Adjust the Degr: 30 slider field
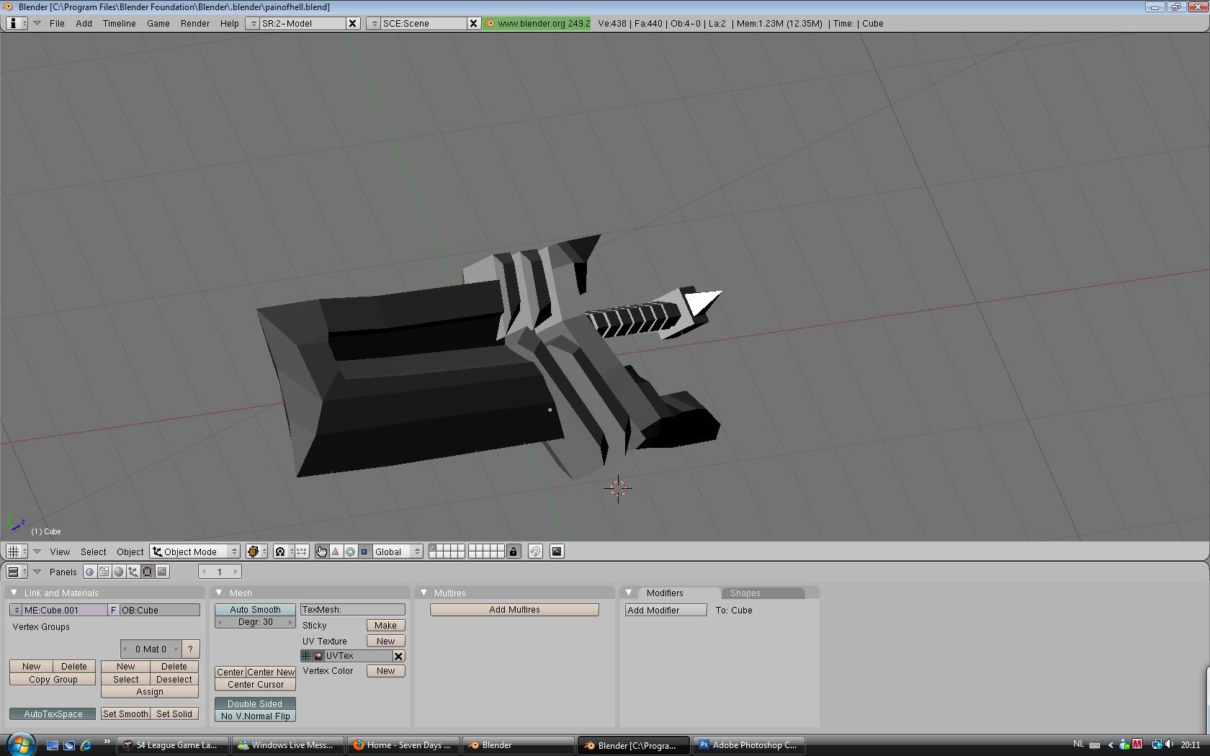 [255, 622]
